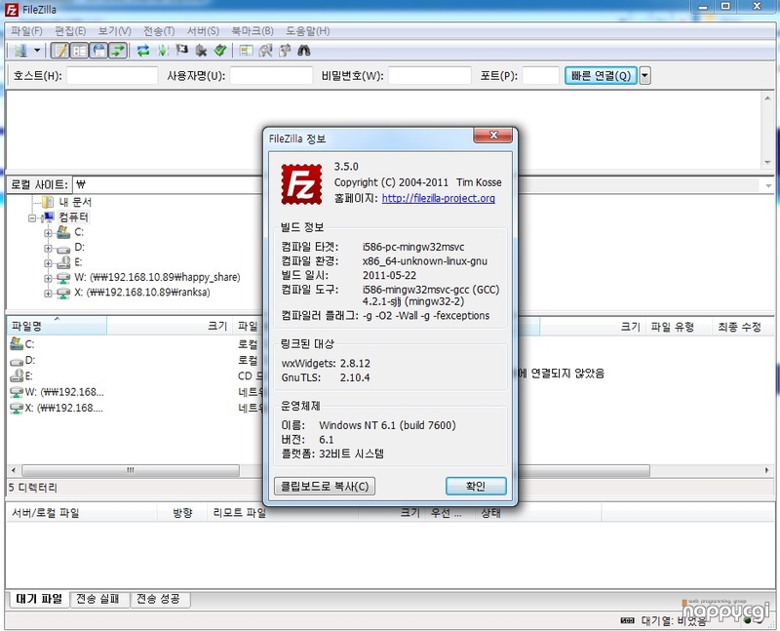The width and height of the screenshot is (780, 631).
Task: Focus the 비밀번호(W) input field
Action: pos(430,76)
